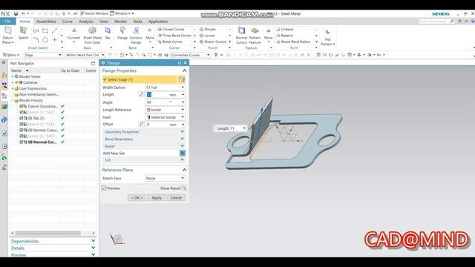Viewport: 475px width, 267px height.
Task: Switch to the Analysis tab
Action: 86,22
